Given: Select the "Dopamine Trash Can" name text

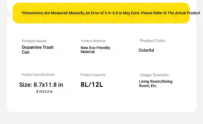Looking at the screenshot, I should coord(38,50).
